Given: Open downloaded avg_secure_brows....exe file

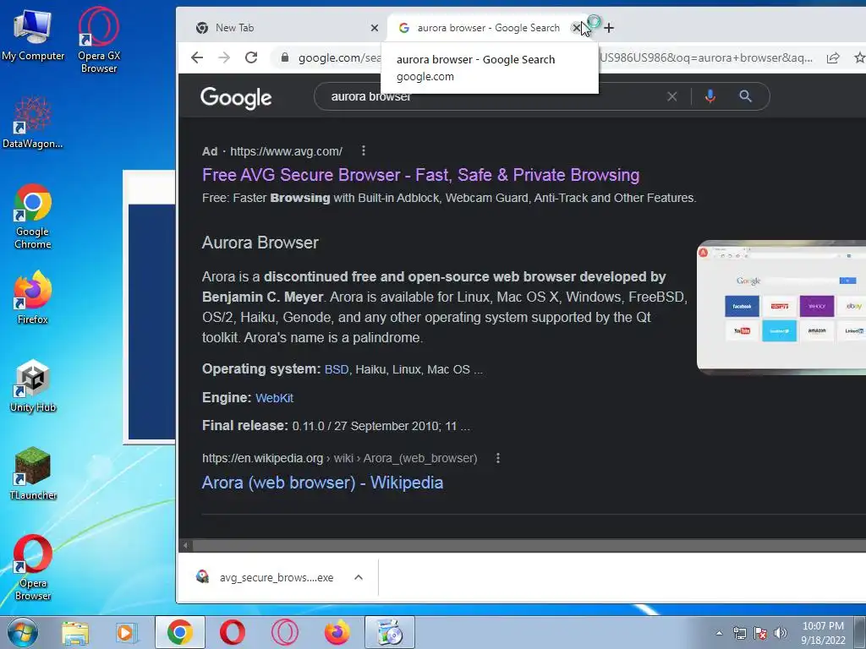Looking at the screenshot, I should pos(266,577).
